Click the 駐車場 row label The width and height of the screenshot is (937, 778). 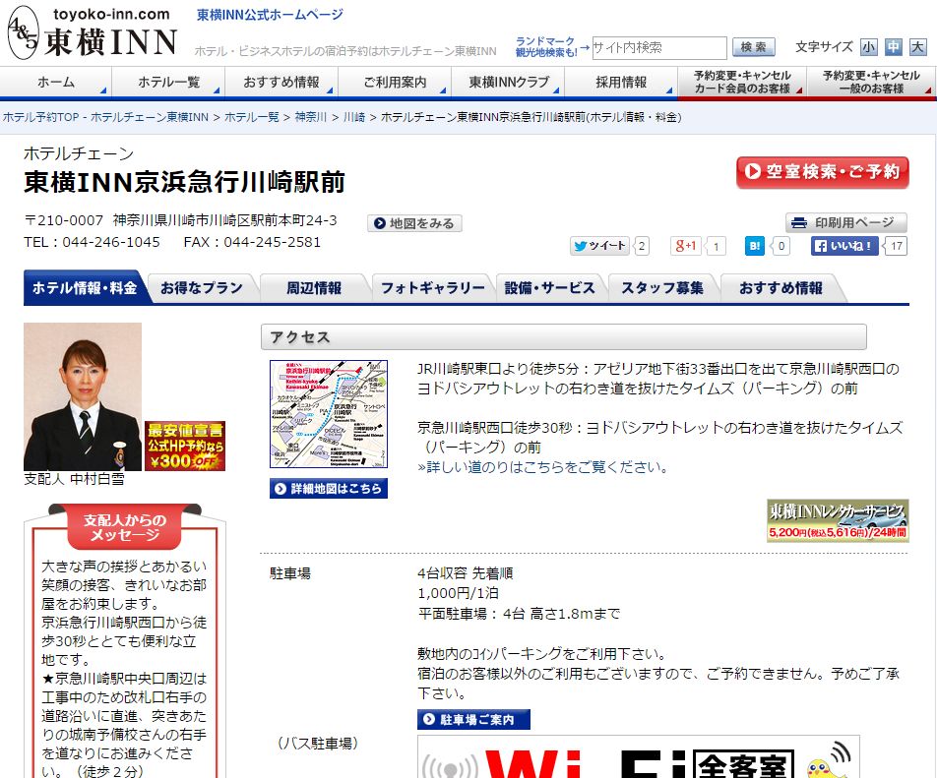(x=290, y=573)
